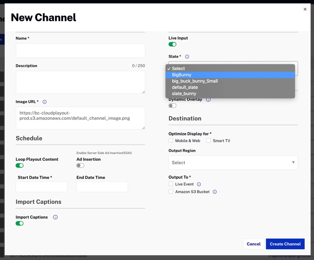Click the 'Optimize Display for' label

pos(190,134)
